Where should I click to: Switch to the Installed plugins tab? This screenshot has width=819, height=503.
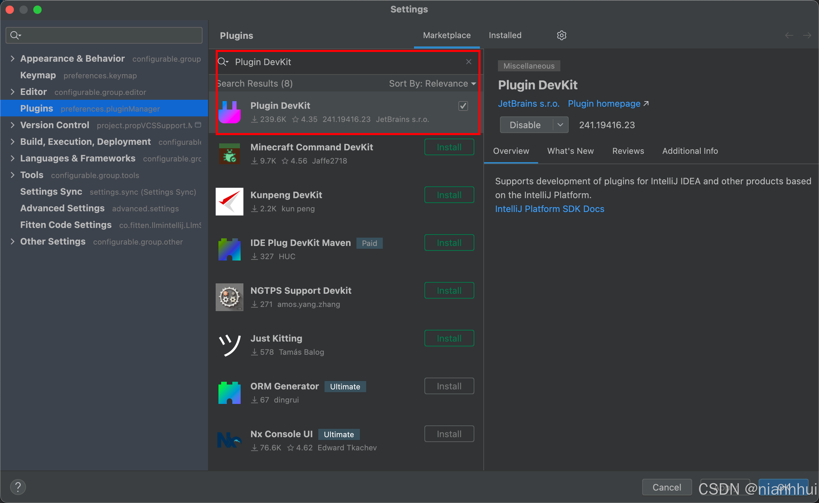click(505, 35)
